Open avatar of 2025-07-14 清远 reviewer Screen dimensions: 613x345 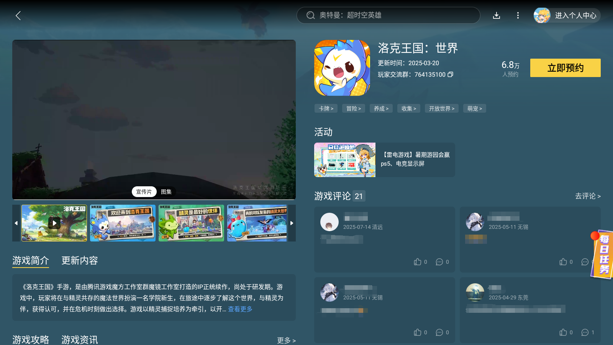click(x=329, y=222)
